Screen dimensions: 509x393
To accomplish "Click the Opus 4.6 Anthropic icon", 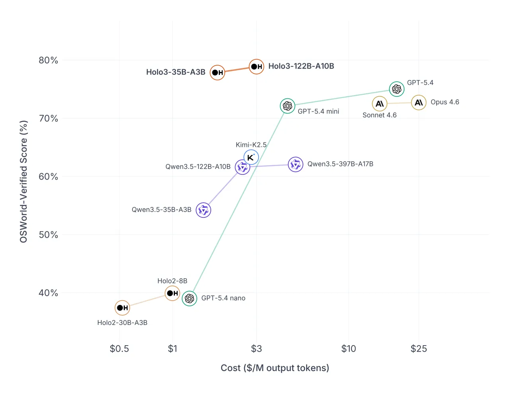I will 419,103.
